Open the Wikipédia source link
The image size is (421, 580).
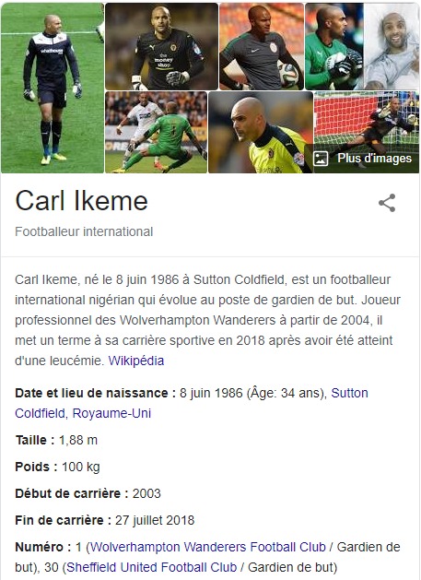[136, 361]
